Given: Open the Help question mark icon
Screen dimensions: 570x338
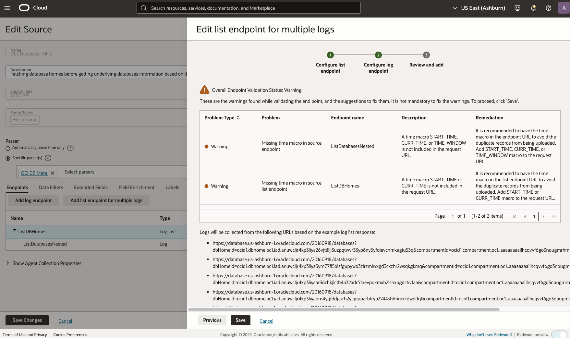Looking at the screenshot, I should coord(548,8).
